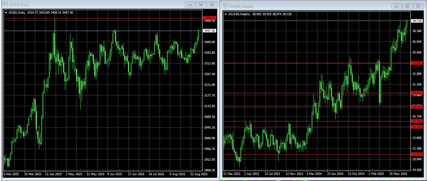Select the 33.972 red horizontal level label

click(417, 63)
